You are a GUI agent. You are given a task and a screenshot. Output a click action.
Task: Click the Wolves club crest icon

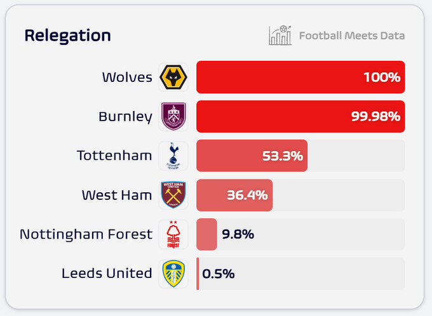point(173,77)
